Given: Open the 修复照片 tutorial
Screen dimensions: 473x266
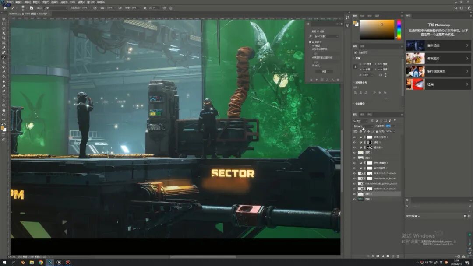Looking at the screenshot, I should (438, 59).
